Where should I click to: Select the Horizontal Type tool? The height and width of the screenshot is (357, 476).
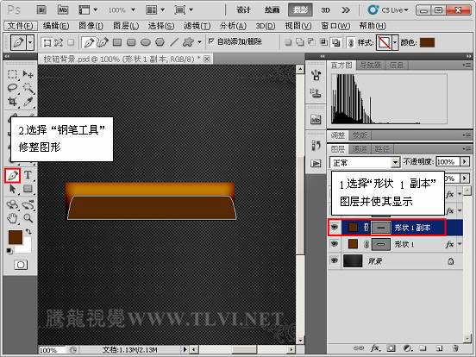(x=28, y=174)
